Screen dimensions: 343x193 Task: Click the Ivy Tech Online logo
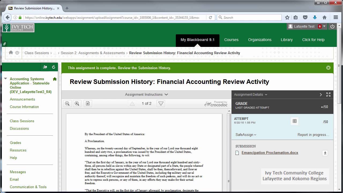(18, 28)
